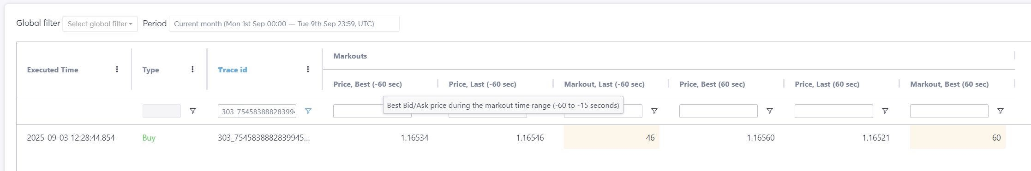The image size is (1031, 171).
Task: Focus the Price, Best (60 sec) filter field
Action: pyautogui.click(x=719, y=111)
